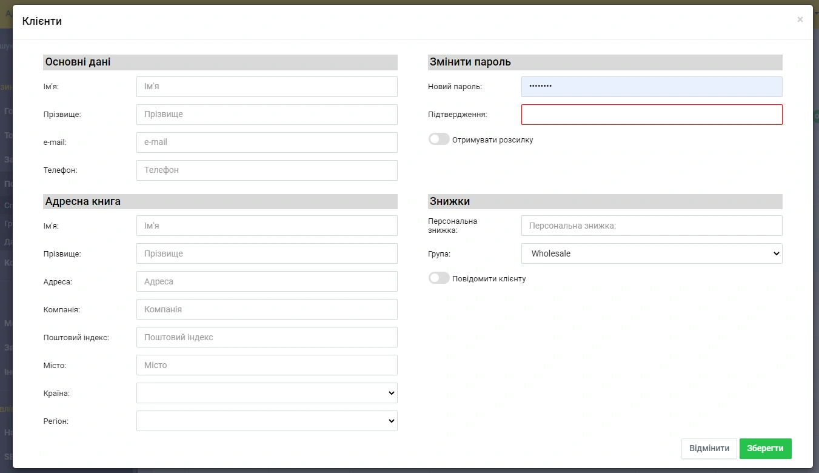Screen dimensions: 819x473
Task: Click the Адреса input field
Action: click(x=267, y=281)
